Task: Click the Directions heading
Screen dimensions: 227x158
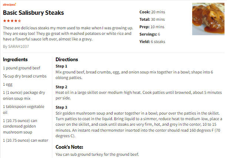Action: 67,59
